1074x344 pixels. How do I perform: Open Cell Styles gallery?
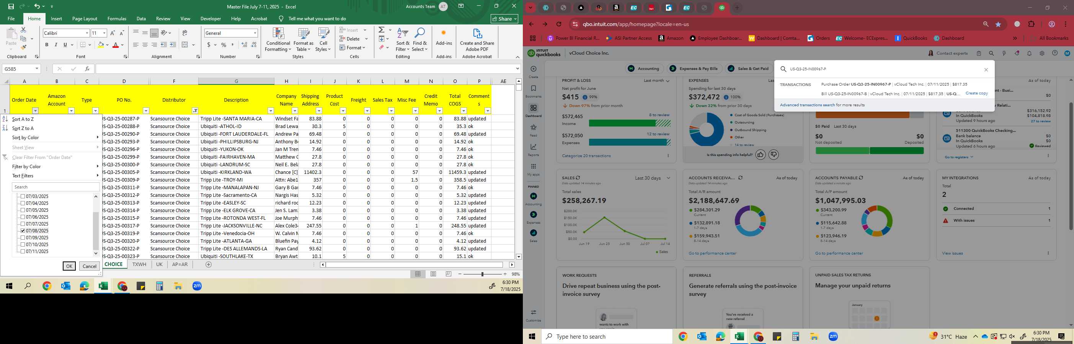[323, 40]
